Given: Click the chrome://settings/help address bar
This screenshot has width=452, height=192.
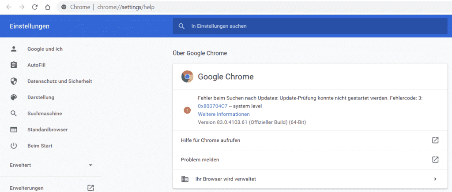Looking at the screenshot, I should [x=254, y=7].
